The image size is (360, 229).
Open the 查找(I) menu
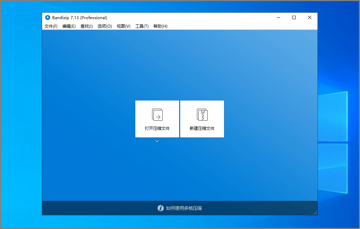coord(86,26)
